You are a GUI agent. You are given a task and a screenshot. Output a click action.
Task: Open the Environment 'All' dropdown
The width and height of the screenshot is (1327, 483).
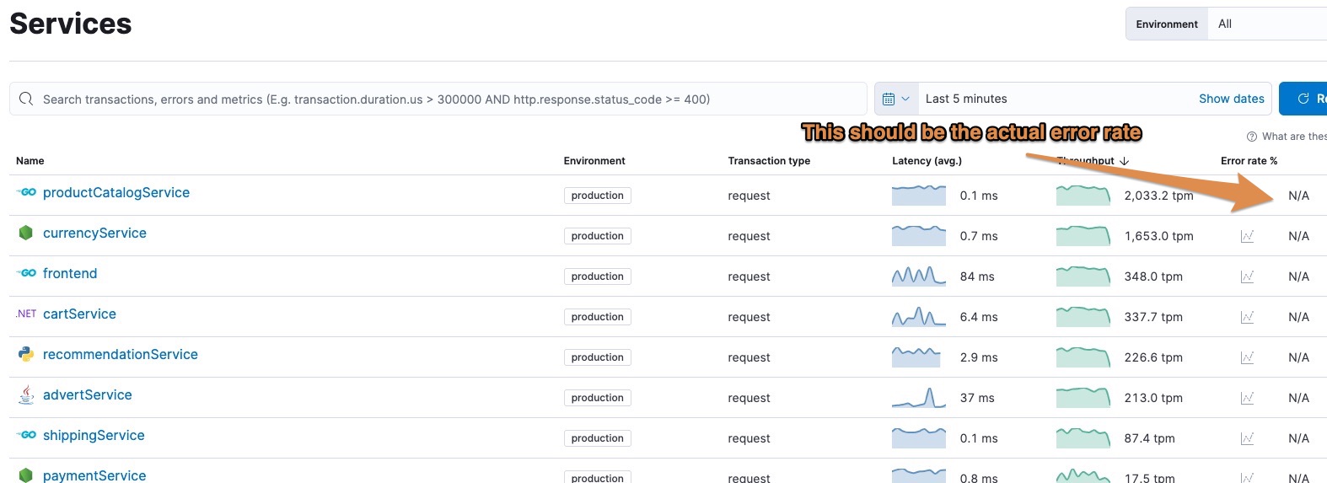[x=1268, y=24]
